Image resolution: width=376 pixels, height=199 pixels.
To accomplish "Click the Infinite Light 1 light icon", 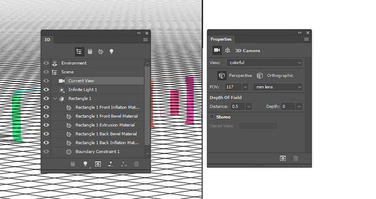I will (x=62, y=90).
